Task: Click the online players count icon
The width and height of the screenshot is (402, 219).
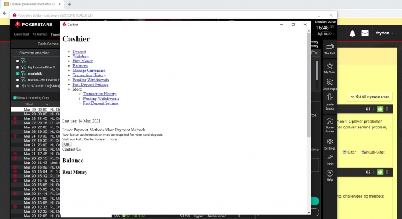Action: tap(320, 34)
